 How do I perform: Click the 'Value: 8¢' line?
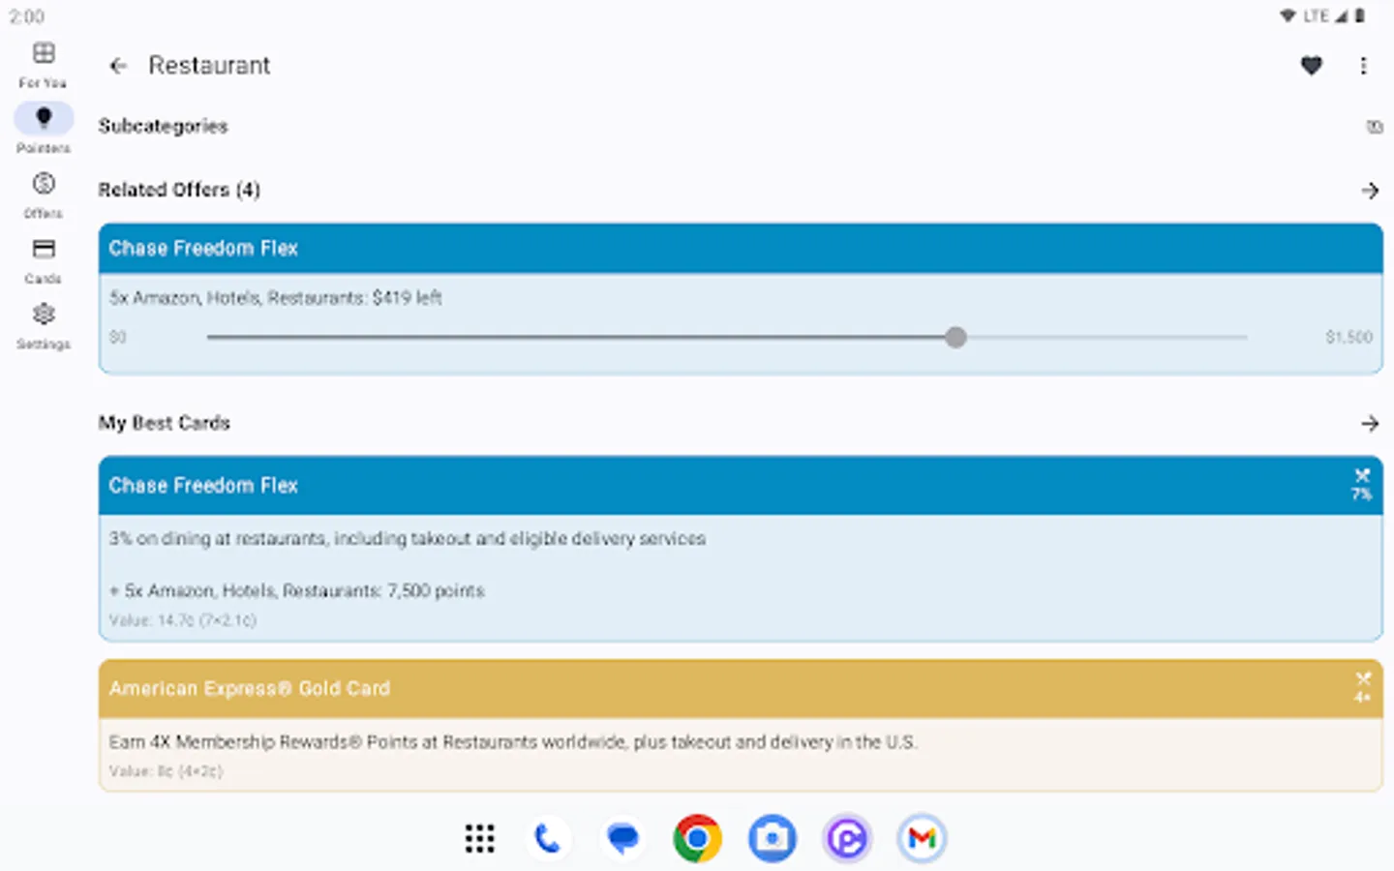coord(166,771)
